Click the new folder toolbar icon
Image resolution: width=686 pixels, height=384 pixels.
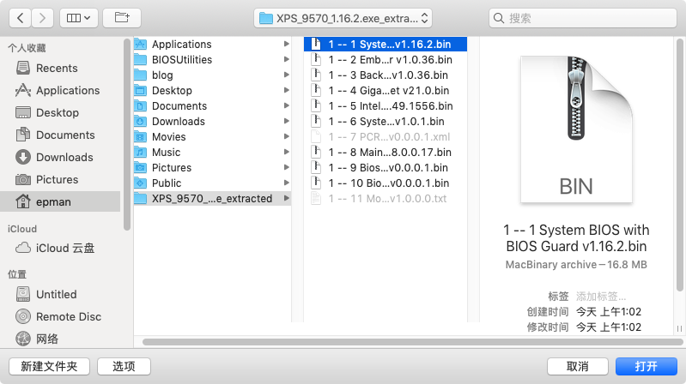[x=122, y=17]
